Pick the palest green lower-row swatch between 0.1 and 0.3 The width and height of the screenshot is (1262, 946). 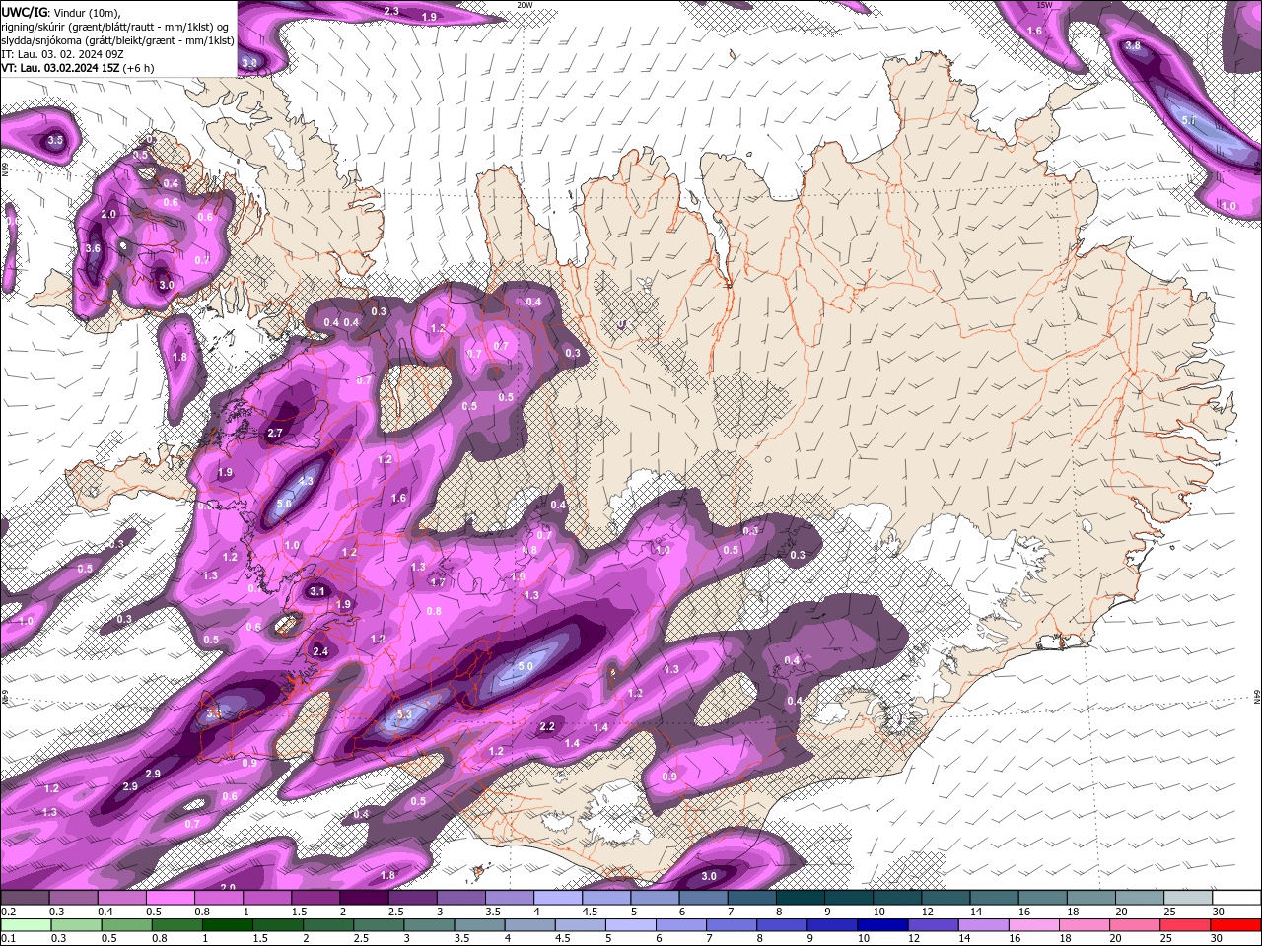pyautogui.click(x=25, y=923)
